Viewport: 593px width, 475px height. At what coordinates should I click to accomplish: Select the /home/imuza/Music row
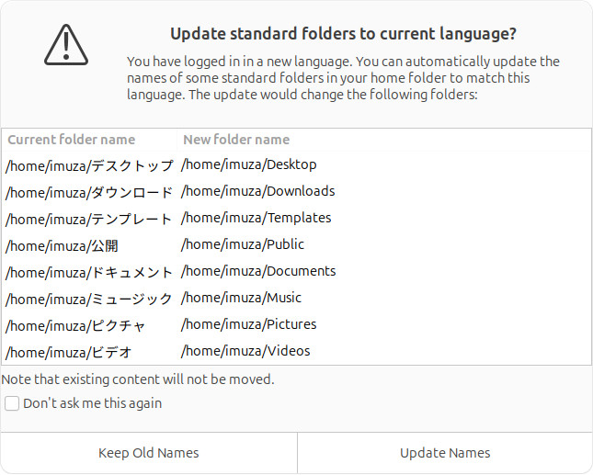(x=242, y=298)
